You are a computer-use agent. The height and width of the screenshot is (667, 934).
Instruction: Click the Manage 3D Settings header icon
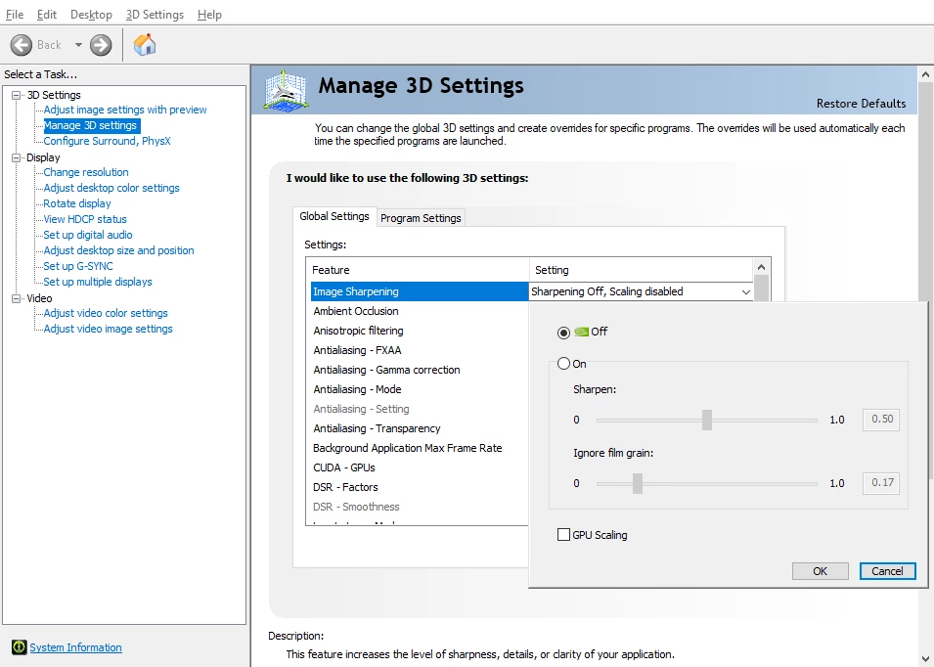[286, 90]
